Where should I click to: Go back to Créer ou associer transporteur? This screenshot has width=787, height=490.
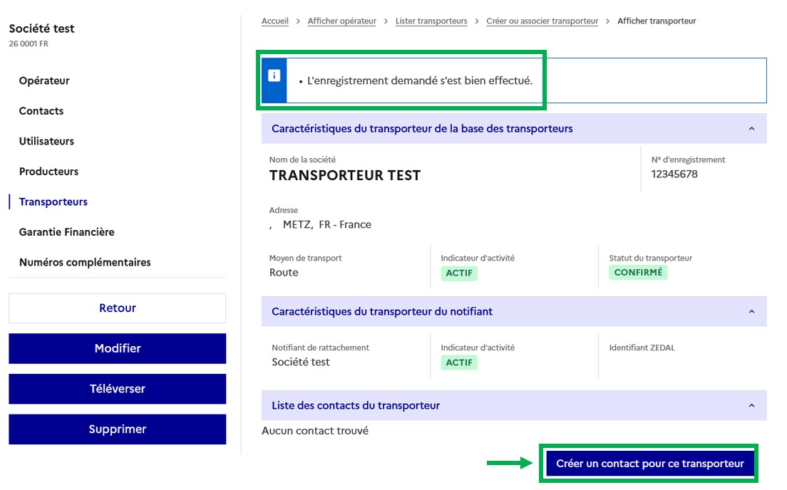[x=542, y=21]
